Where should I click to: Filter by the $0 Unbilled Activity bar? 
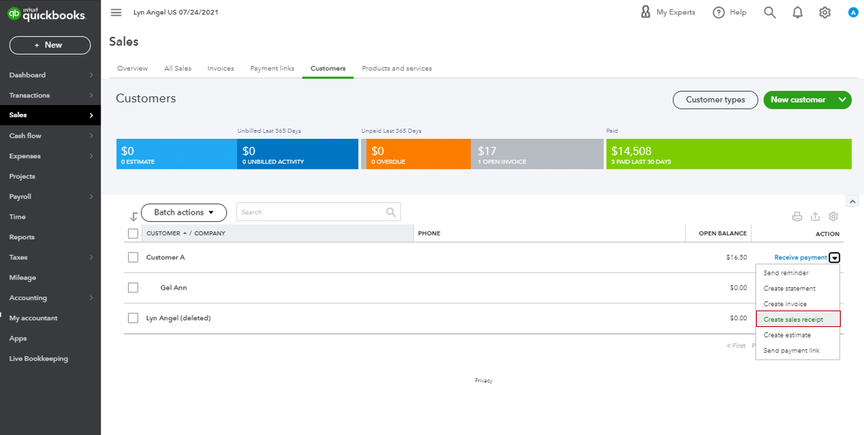point(297,154)
